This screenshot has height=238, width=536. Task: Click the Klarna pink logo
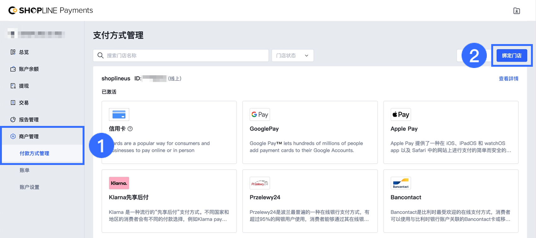pos(119,183)
